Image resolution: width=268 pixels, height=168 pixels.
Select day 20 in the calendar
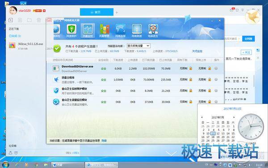223,137
